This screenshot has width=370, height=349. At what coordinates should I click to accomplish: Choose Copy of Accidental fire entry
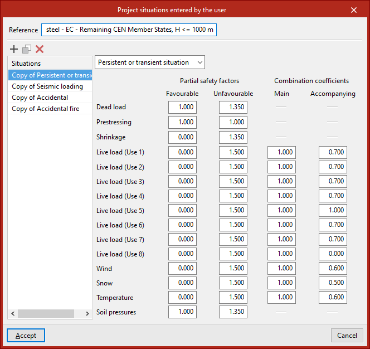coord(45,109)
